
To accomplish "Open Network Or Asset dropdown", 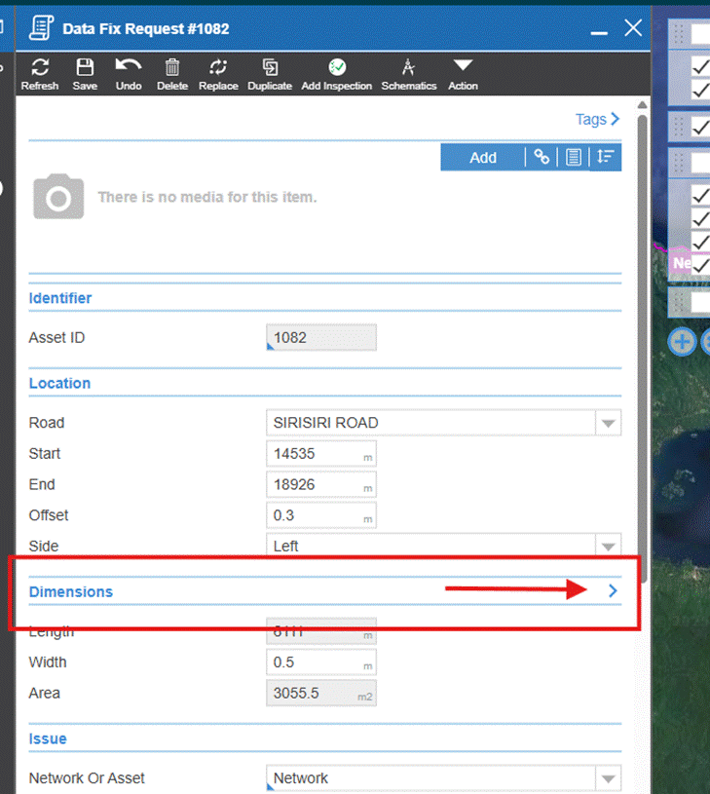I will [444, 778].
